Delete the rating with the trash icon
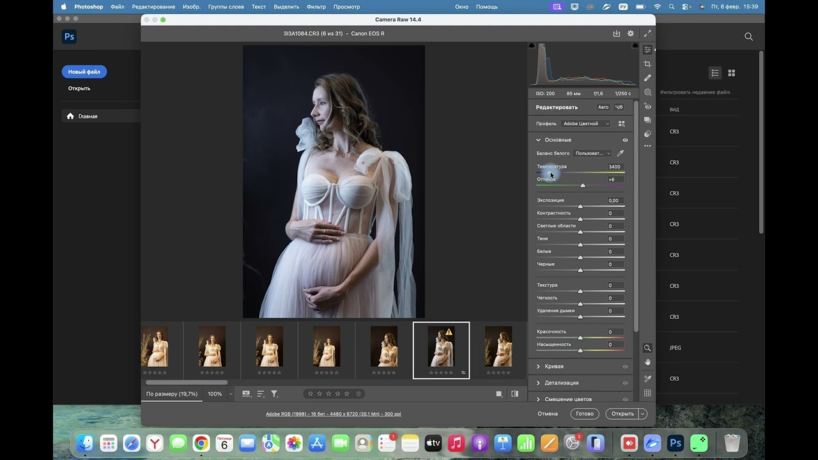 tap(359, 394)
